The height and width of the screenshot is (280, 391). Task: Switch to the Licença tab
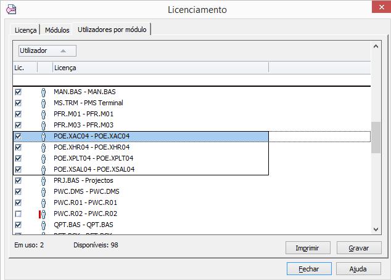point(25,30)
